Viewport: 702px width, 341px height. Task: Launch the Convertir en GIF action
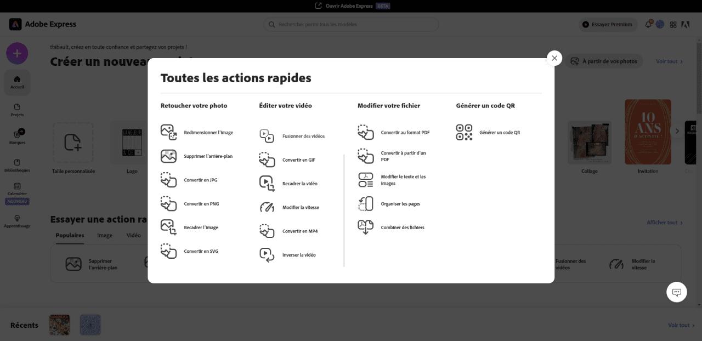coord(298,160)
